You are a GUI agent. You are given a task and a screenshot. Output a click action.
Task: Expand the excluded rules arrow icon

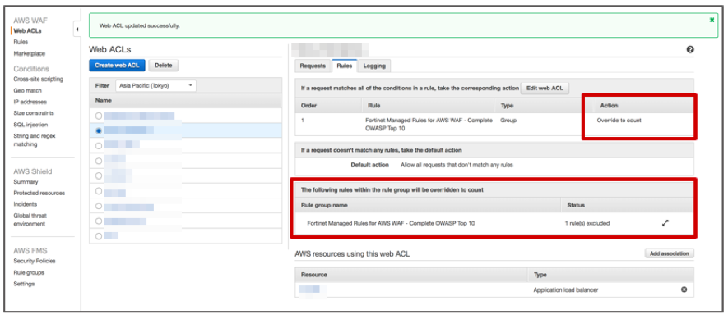pos(665,223)
